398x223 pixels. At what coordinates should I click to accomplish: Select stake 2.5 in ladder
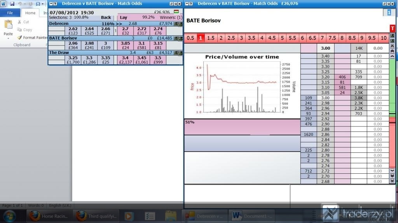[231, 38]
